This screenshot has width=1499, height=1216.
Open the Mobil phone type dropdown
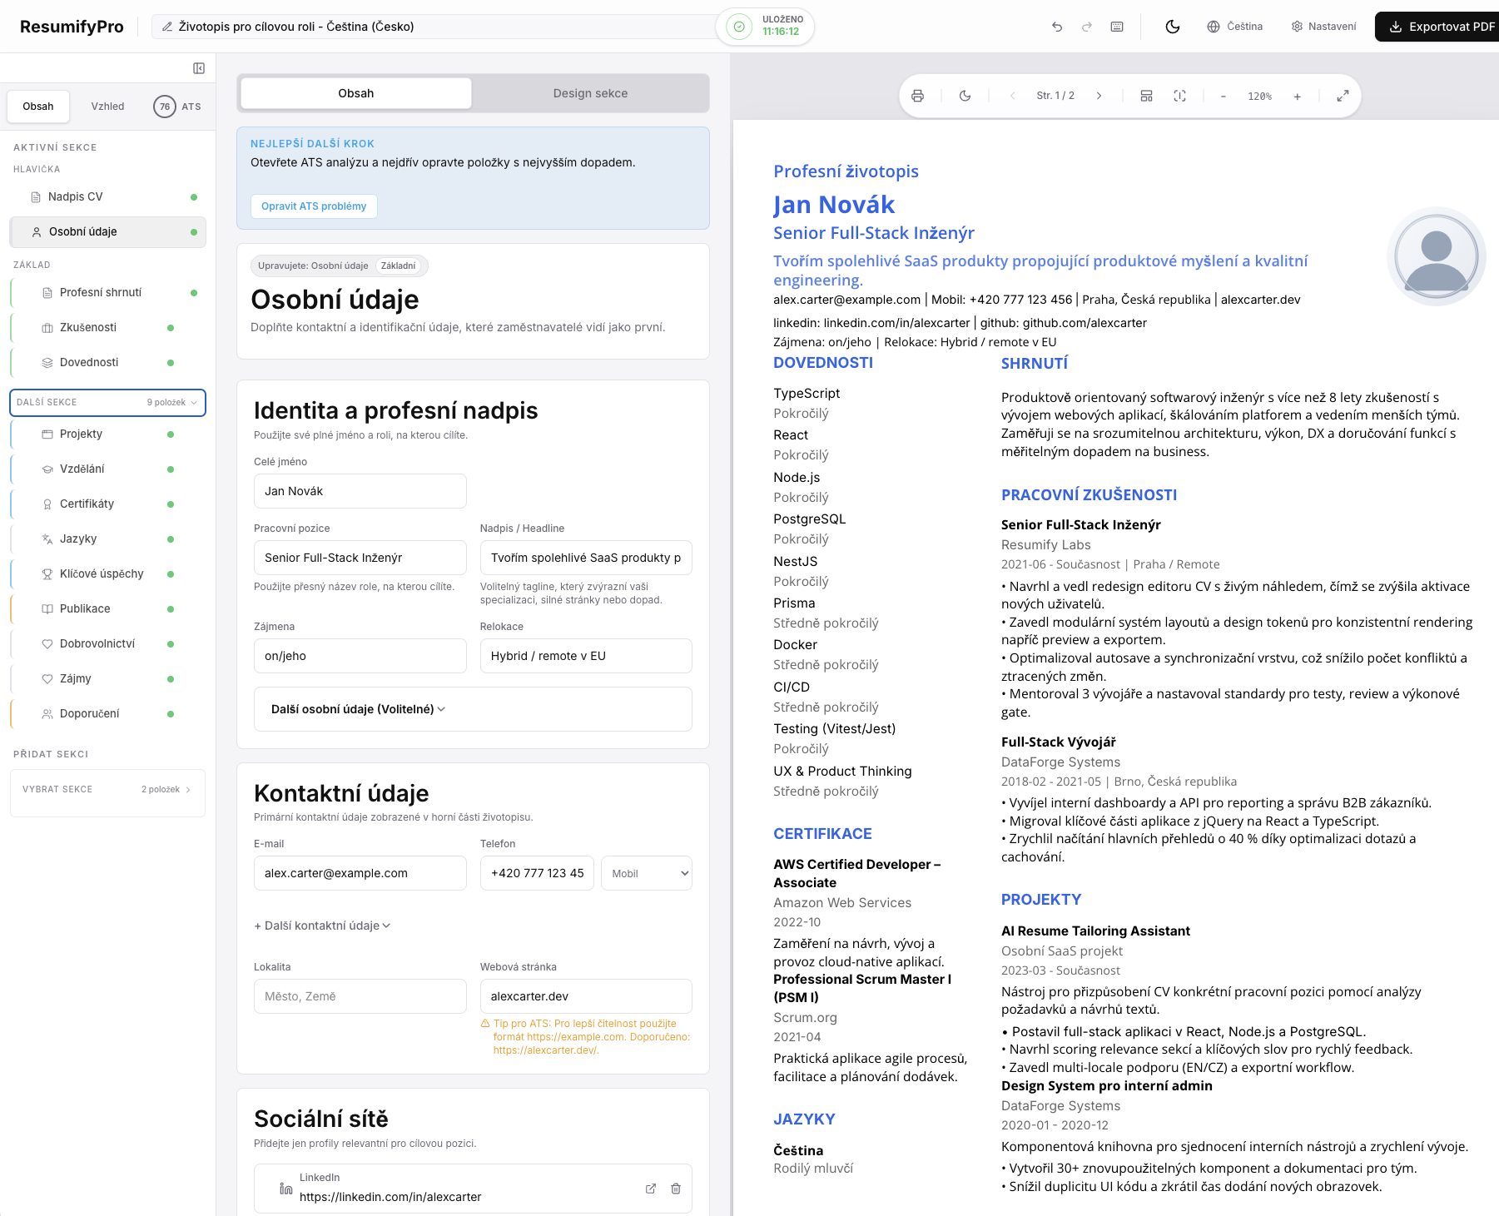pyautogui.click(x=647, y=873)
